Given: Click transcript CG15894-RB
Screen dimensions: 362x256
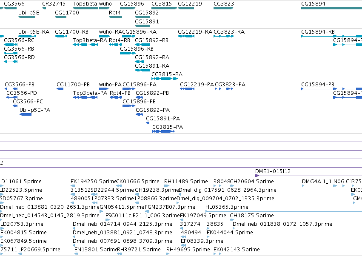Looking at the screenshot, I should [x=318, y=32].
